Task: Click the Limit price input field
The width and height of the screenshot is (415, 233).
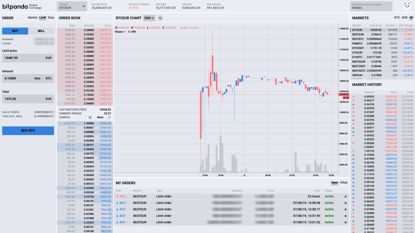Action: 28,58
